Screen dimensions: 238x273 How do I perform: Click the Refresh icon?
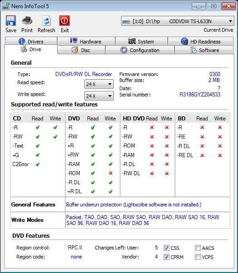[47, 21]
